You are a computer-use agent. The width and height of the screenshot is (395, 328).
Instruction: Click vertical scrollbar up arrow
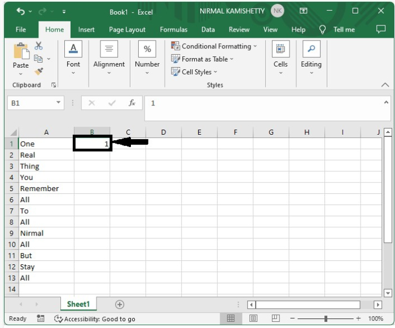pyautogui.click(x=388, y=132)
